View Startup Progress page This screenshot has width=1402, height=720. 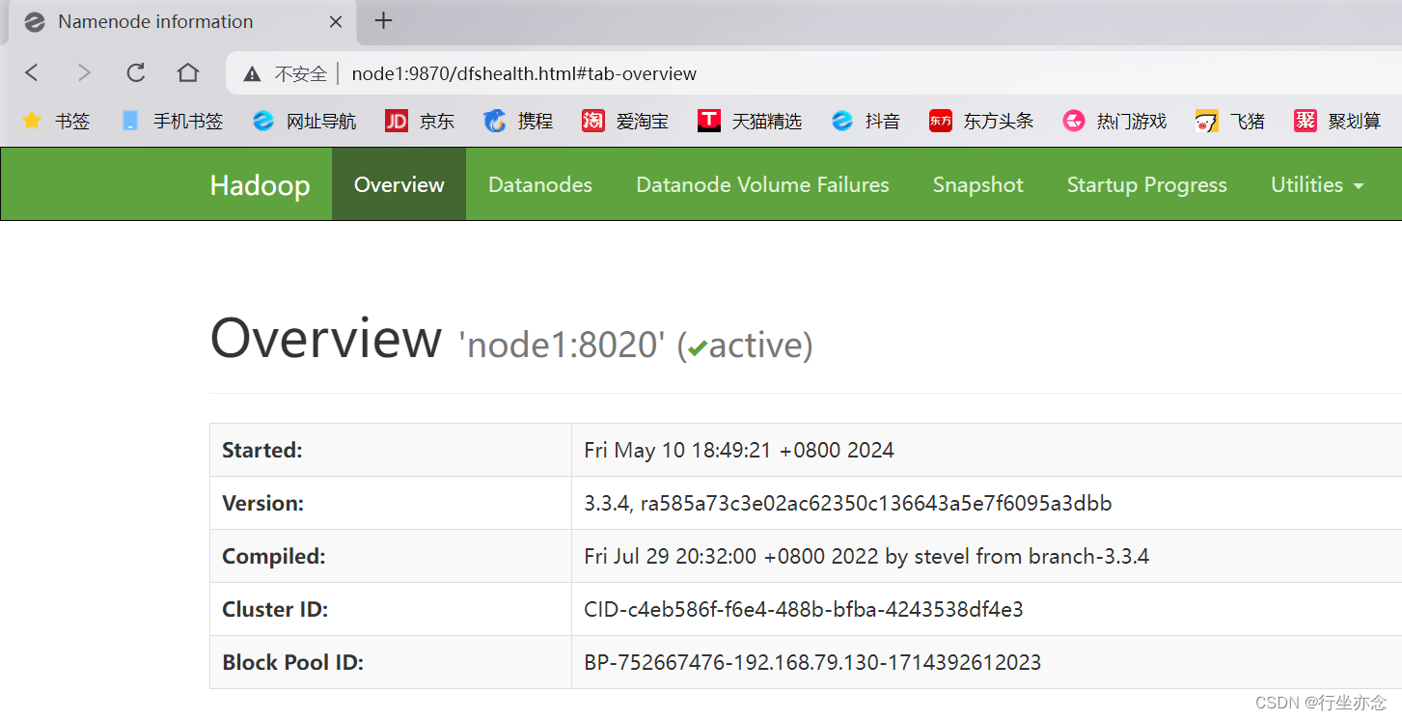(1145, 184)
